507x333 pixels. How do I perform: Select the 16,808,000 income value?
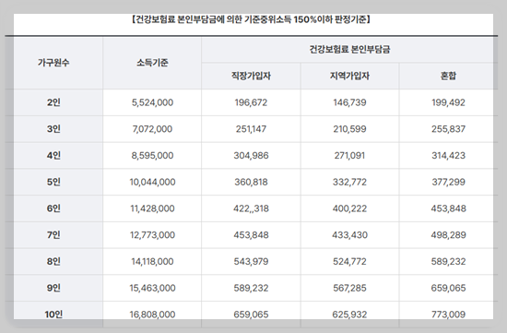[152, 315]
